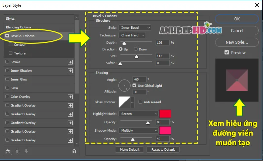Screen dimensions: 263x161
Task: Click the Gloss Contour curve thumbnail
Action: pyautogui.click(x=124, y=102)
